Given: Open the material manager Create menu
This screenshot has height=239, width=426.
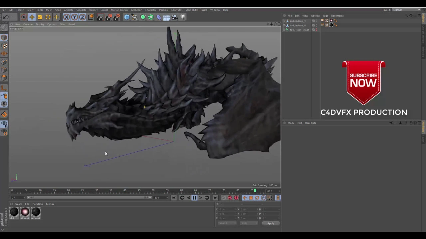Looking at the screenshot, I should 18,204.
